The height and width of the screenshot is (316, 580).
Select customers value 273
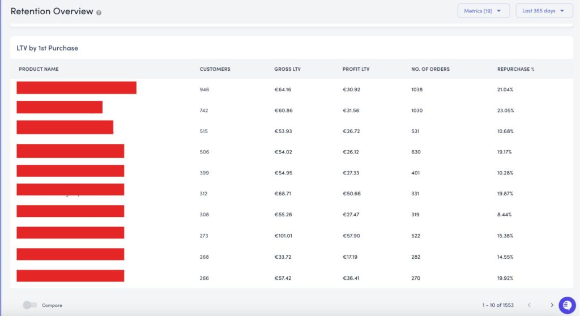coord(204,236)
